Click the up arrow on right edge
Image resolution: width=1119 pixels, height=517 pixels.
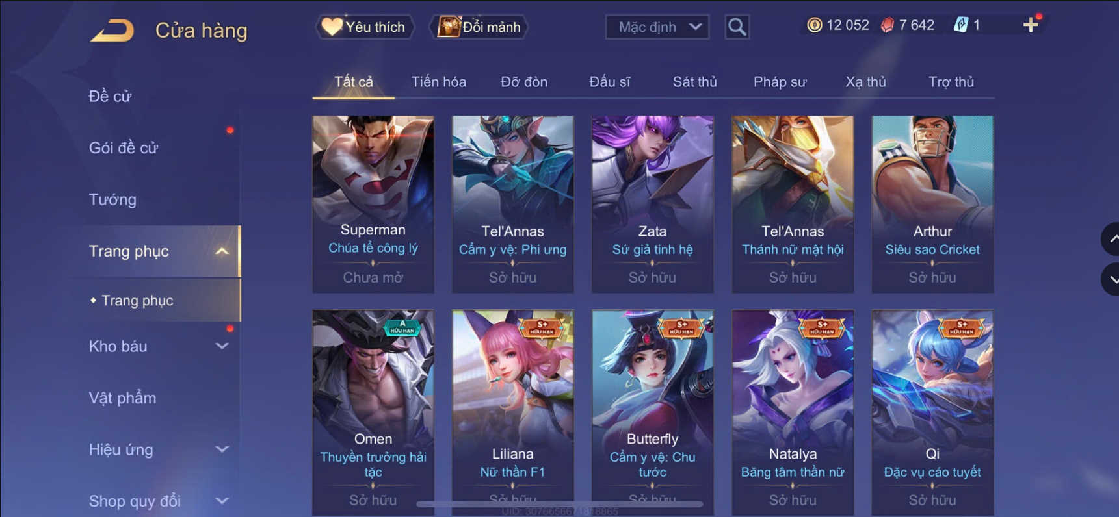coord(1111,239)
